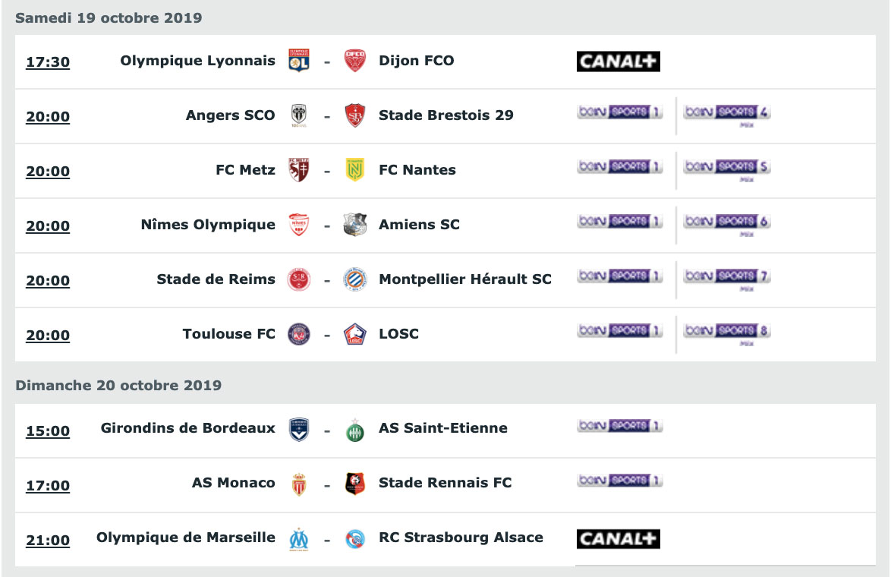Select the RC Strasbourg Alsace team name
The height and width of the screenshot is (577, 891).
coord(461,538)
